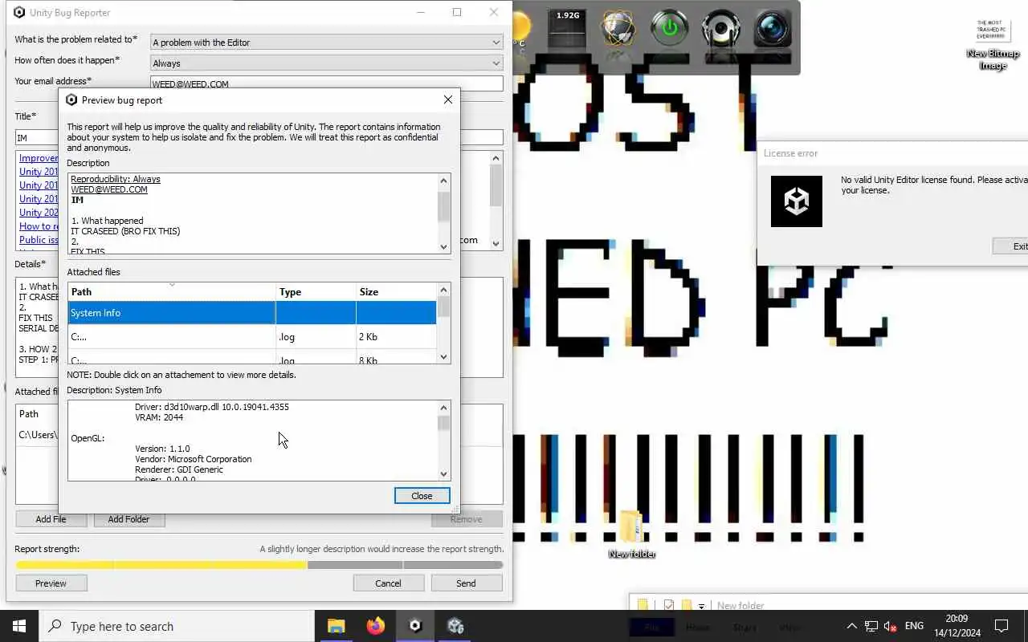1028x642 pixels.
Task: Select the .log file row sized 2 Kb
Action: tap(251, 337)
